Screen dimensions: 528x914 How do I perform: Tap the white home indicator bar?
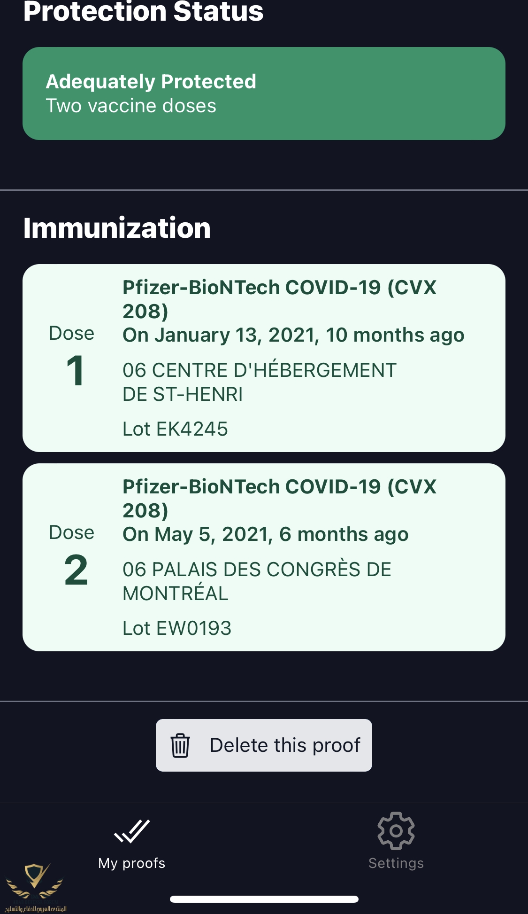(x=264, y=899)
